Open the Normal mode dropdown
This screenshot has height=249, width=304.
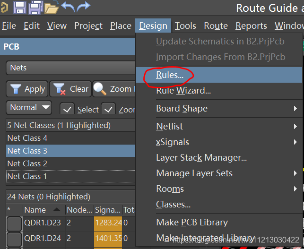click(29, 107)
